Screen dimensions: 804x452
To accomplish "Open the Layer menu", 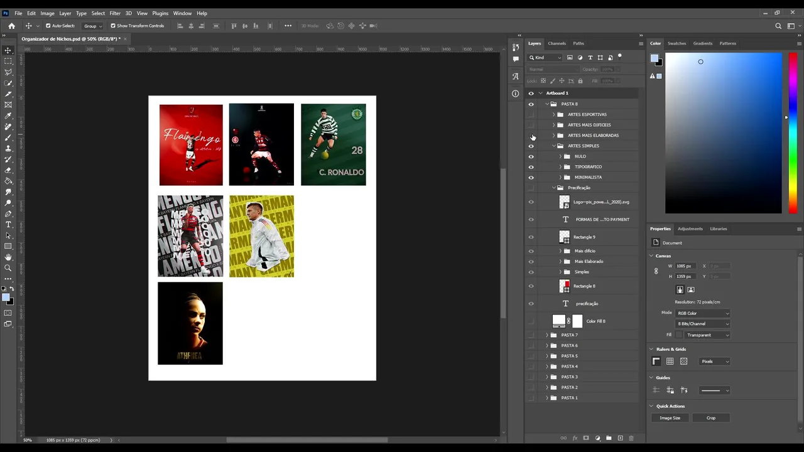I will [65, 13].
